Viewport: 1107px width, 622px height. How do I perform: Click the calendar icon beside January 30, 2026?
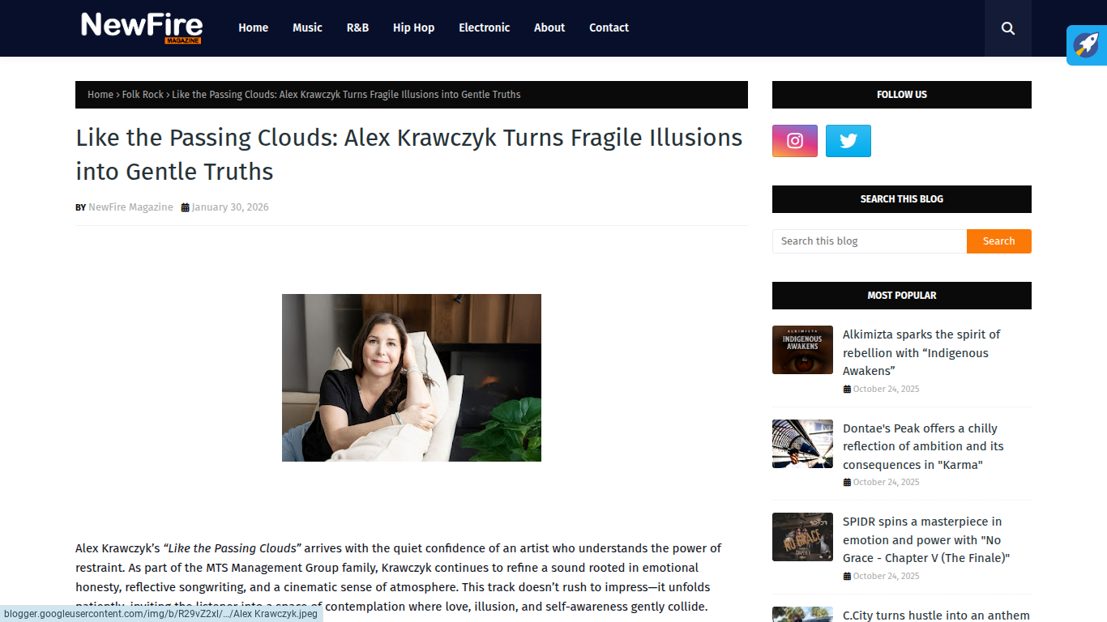[185, 207]
